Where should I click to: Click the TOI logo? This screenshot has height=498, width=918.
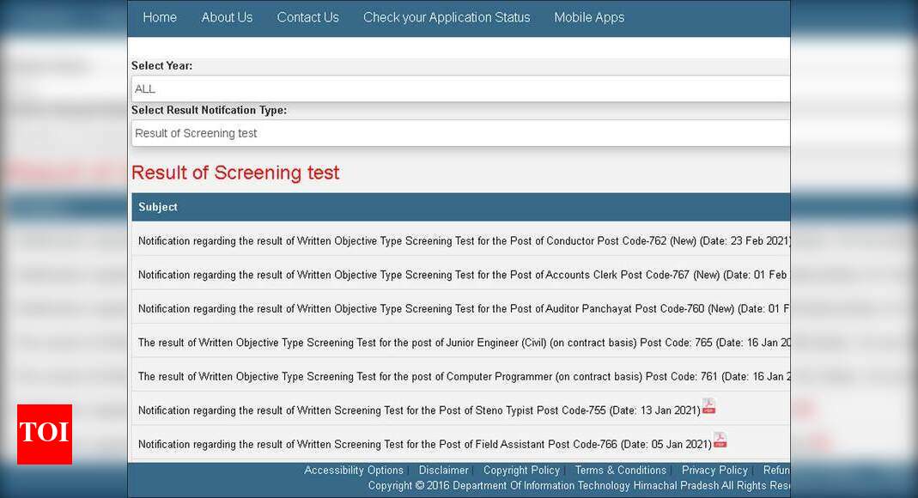(x=45, y=434)
